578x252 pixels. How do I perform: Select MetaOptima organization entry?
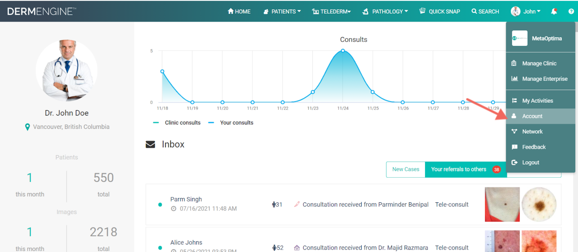(x=540, y=38)
